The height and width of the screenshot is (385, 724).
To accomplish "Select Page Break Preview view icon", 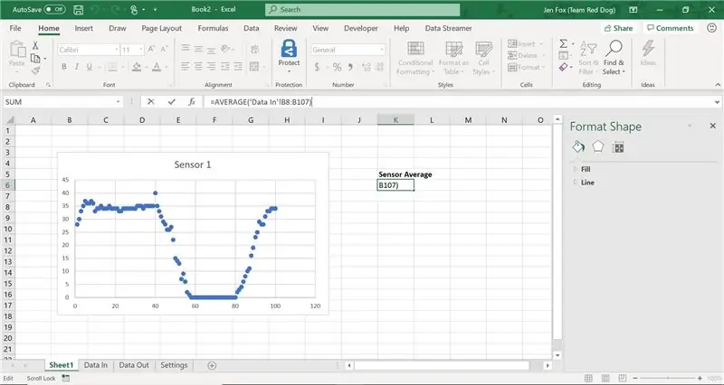I will (623, 378).
